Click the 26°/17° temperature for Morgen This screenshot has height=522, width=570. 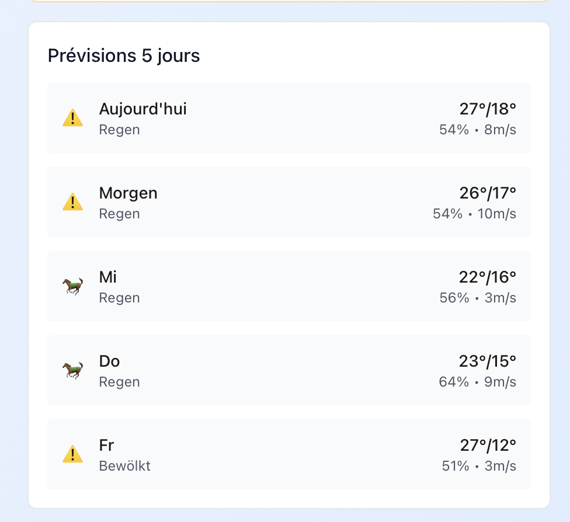click(488, 193)
